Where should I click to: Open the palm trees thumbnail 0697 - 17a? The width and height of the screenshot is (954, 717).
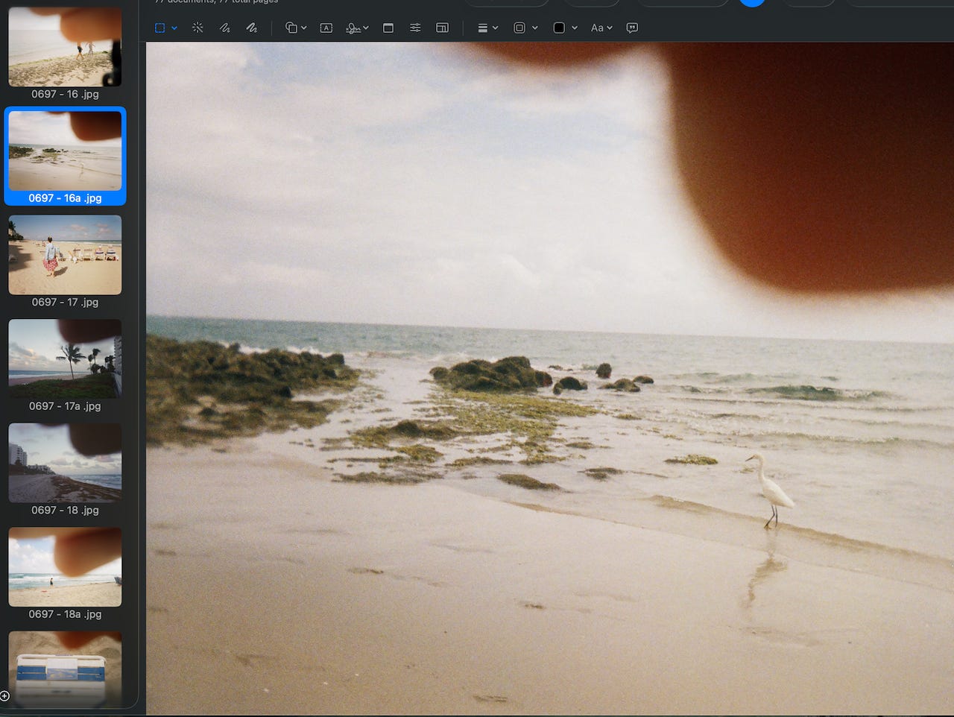(65, 358)
